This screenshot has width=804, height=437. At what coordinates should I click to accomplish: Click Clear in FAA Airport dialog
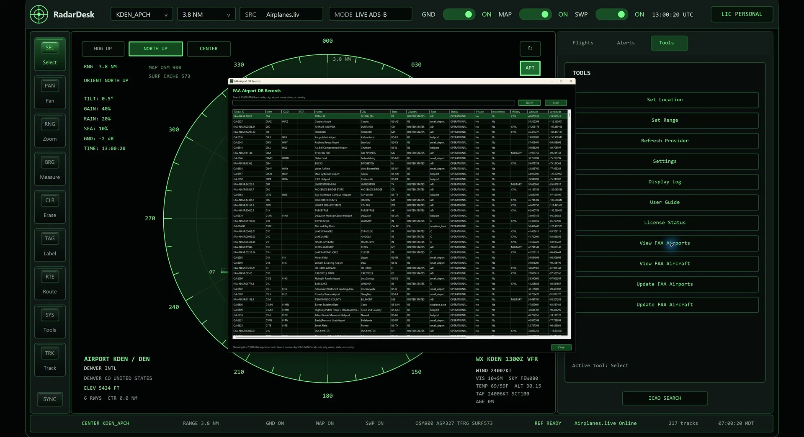[556, 103]
